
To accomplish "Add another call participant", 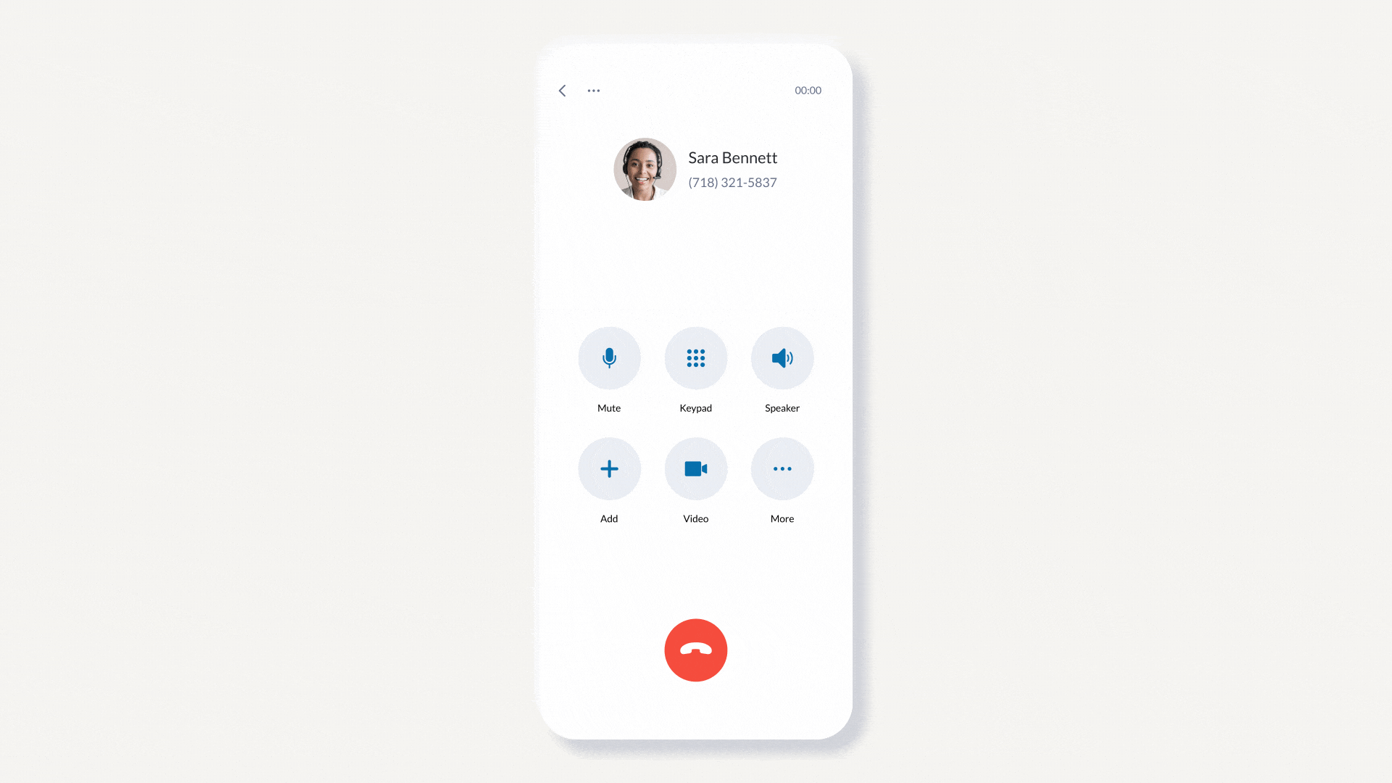I will (609, 468).
